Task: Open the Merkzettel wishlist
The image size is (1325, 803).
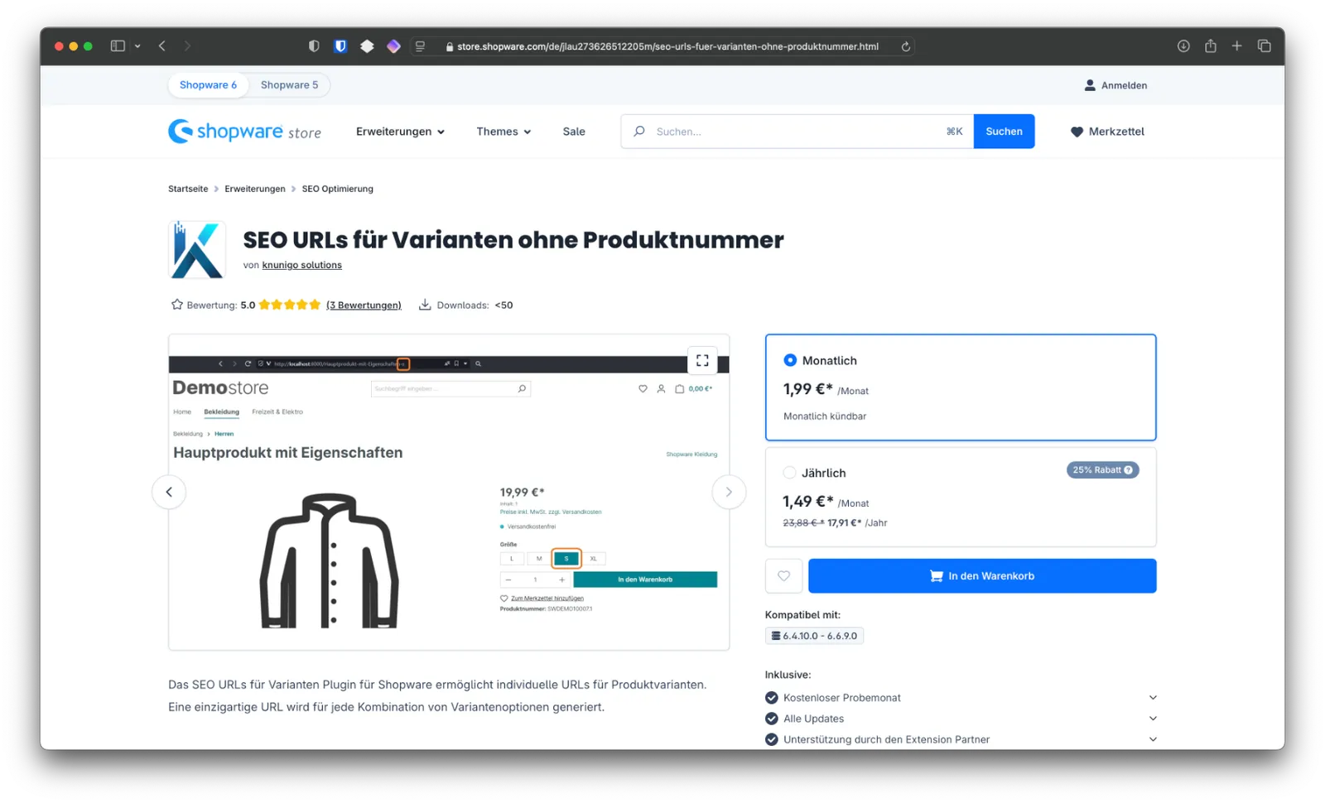Action: [1106, 131]
